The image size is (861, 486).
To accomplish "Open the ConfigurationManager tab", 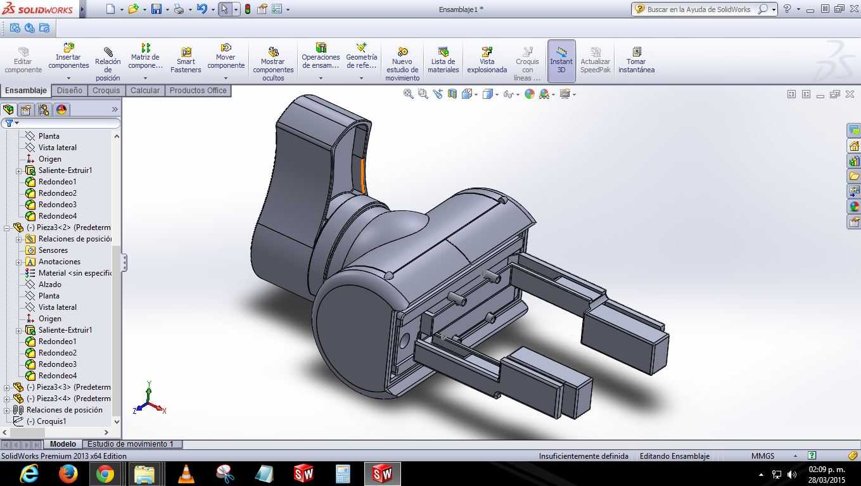I will pos(44,110).
